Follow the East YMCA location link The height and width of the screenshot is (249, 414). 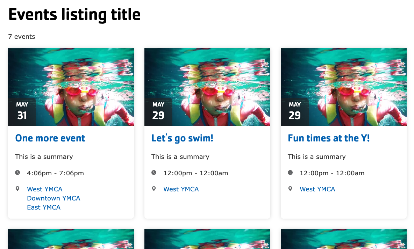click(x=44, y=207)
